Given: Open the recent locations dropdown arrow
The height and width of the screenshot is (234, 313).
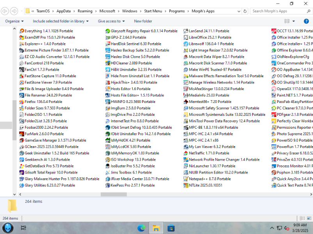Looking at the screenshot, I should click(22, 11).
